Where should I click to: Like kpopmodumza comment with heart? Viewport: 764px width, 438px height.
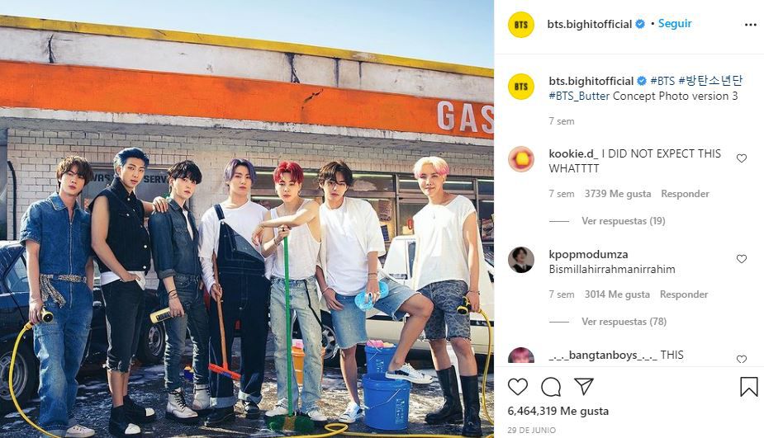coord(742,259)
